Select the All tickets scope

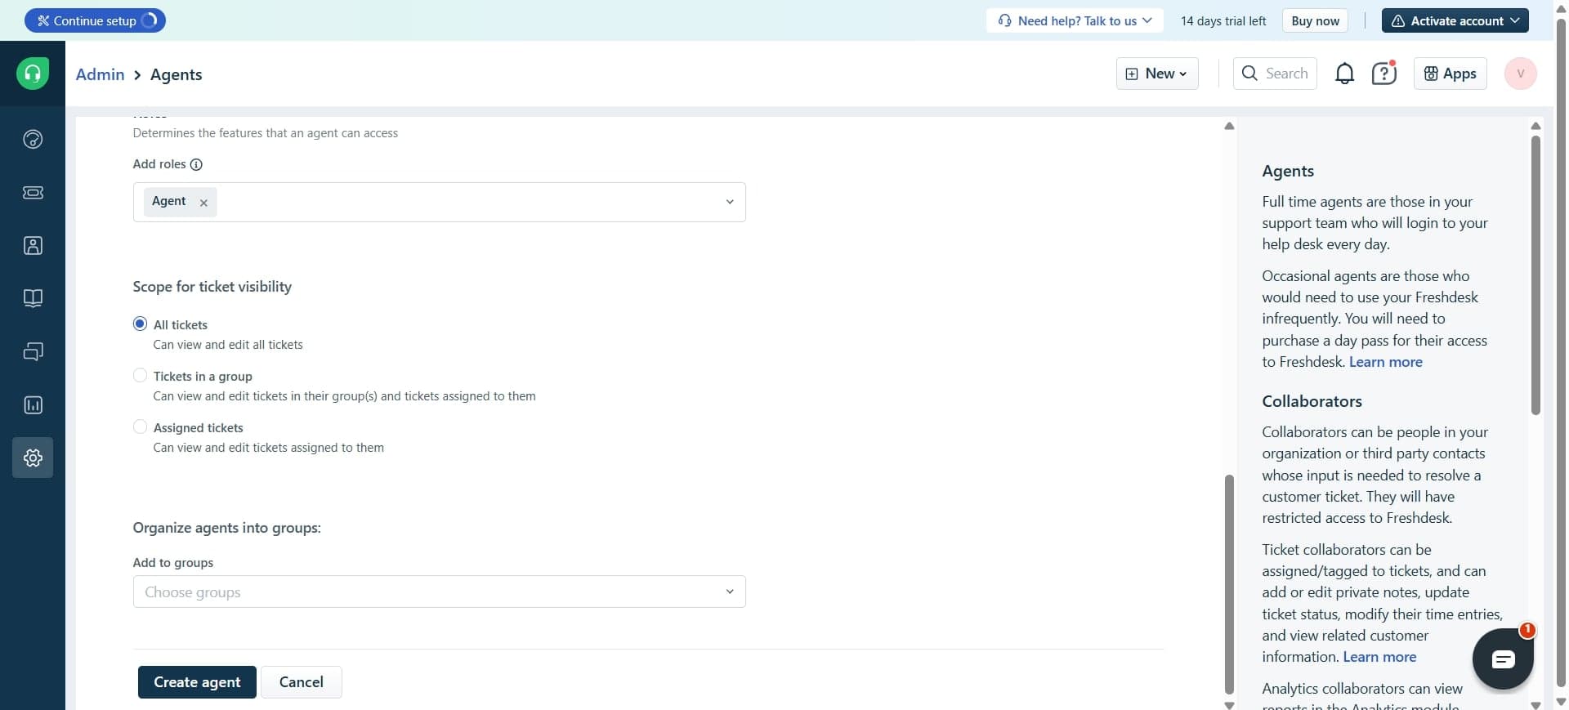click(140, 324)
